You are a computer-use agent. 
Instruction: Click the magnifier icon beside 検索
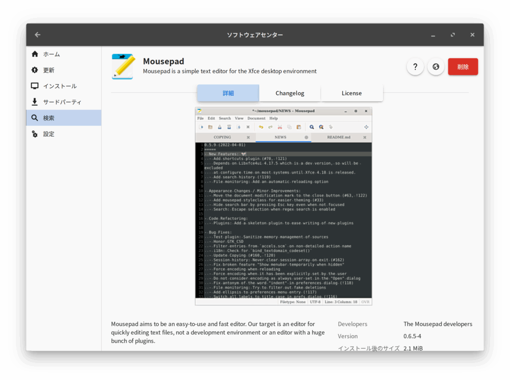point(35,118)
